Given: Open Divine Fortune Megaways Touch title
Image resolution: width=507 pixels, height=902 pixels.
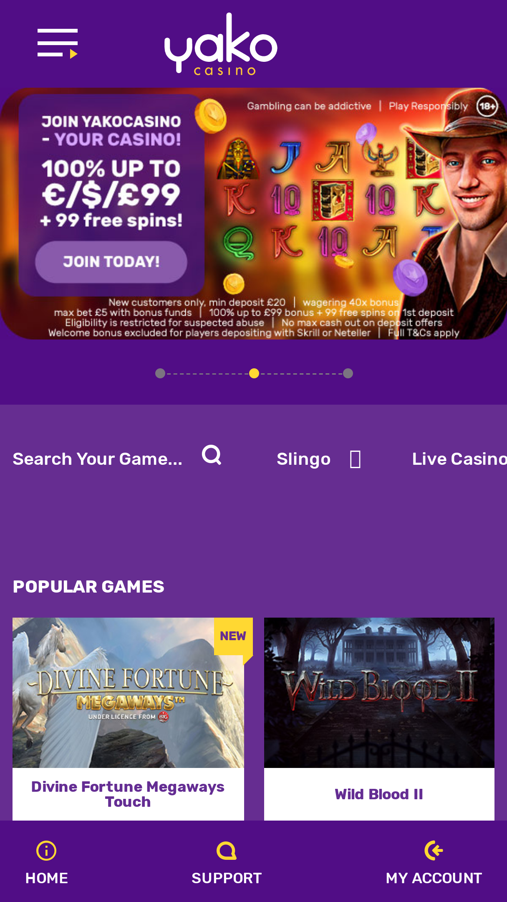Looking at the screenshot, I should [128, 794].
